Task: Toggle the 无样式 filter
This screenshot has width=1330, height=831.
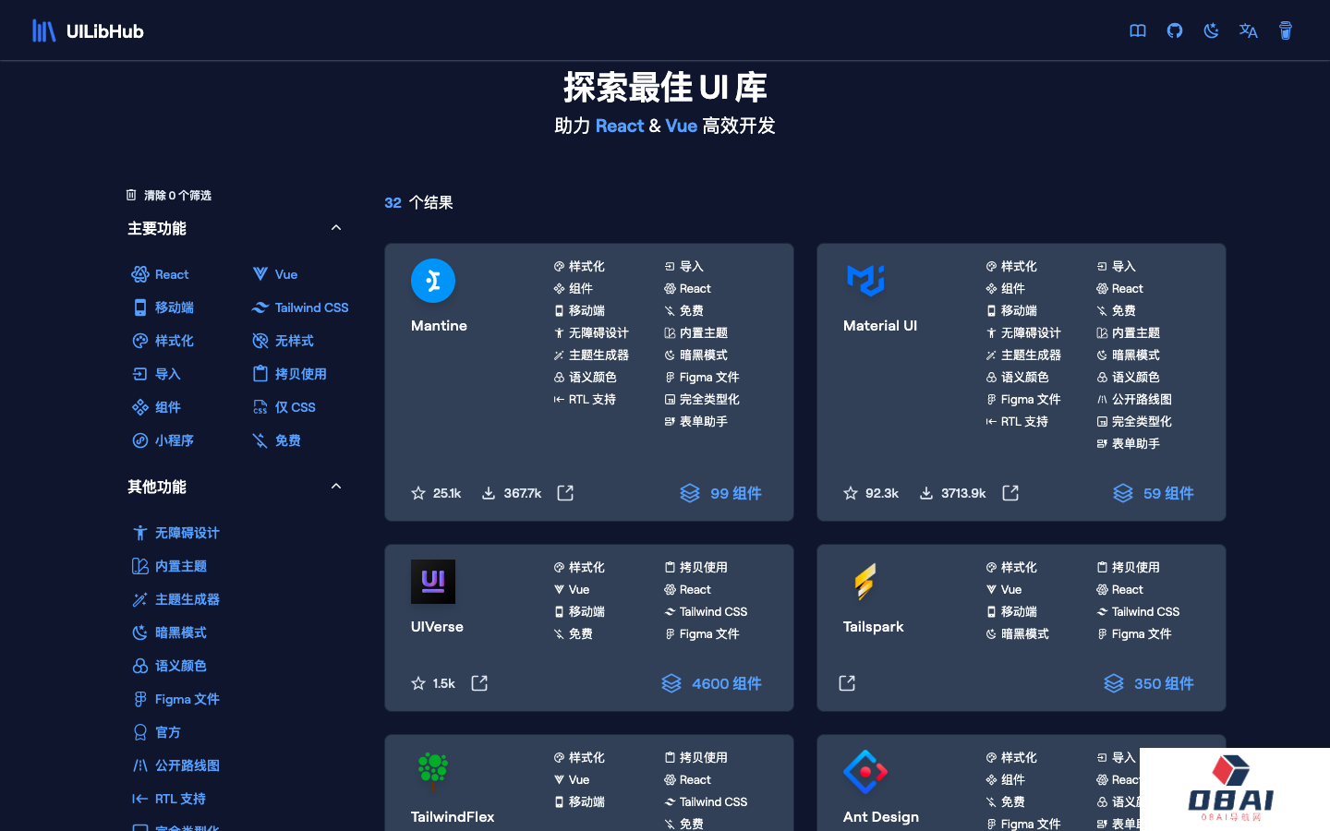Action: point(283,341)
